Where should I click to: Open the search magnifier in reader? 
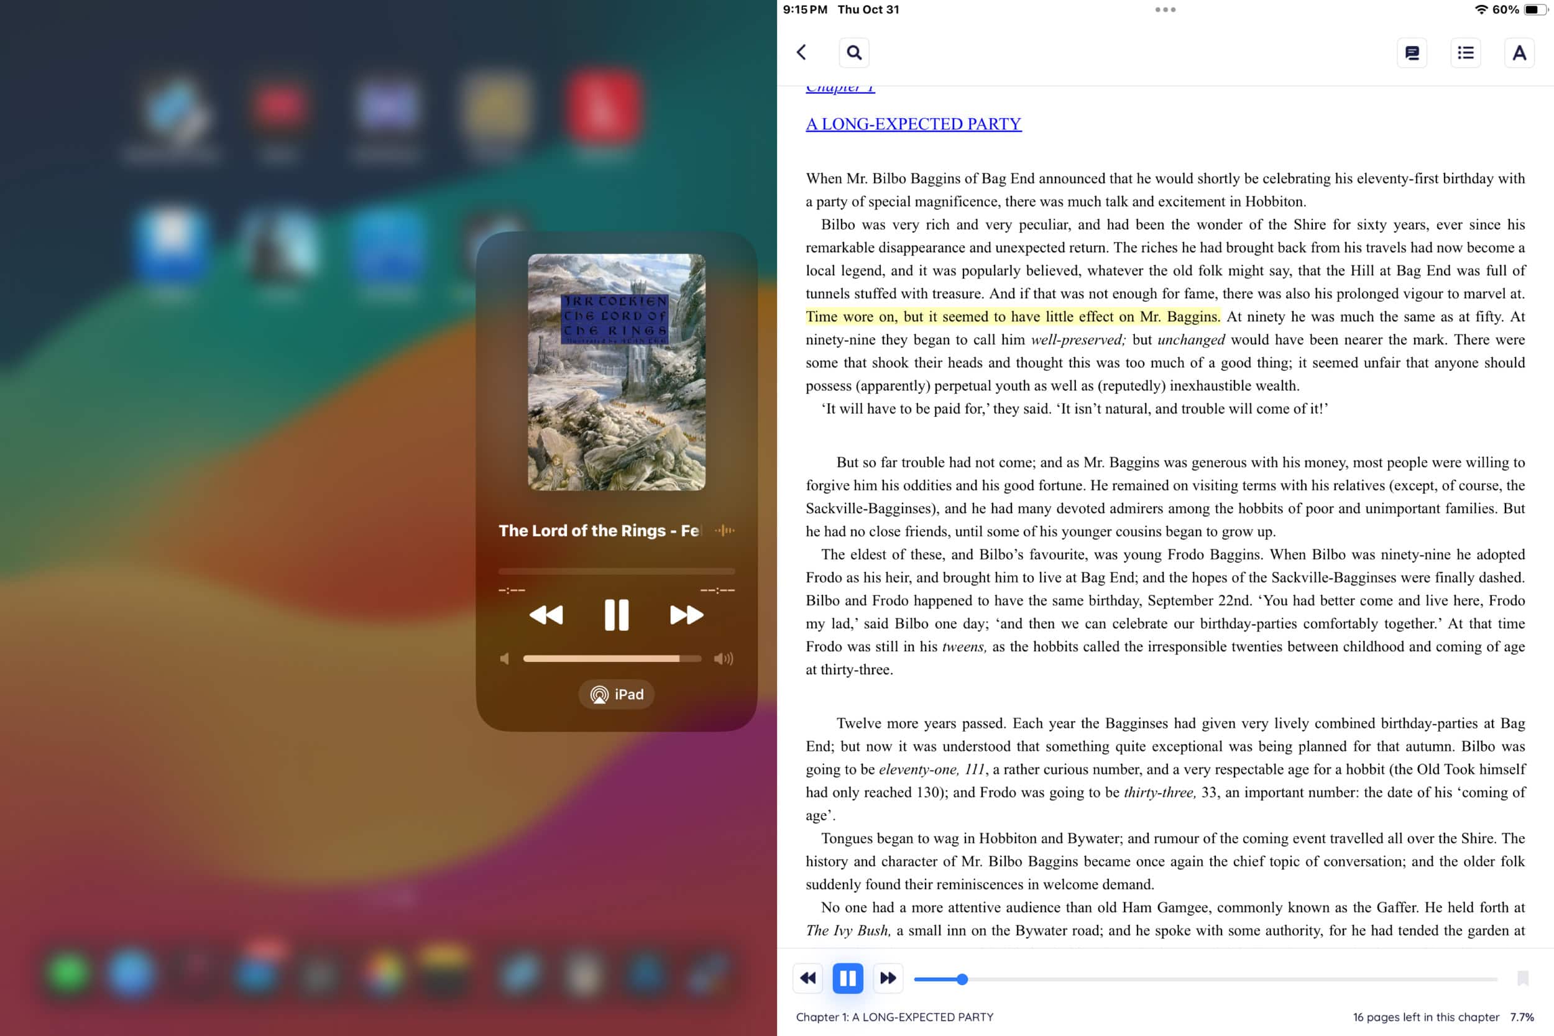(853, 52)
